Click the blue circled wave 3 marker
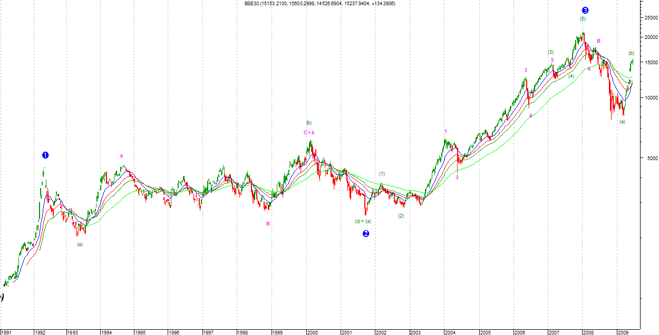Viewport: 659px width, 335px height. (585, 10)
